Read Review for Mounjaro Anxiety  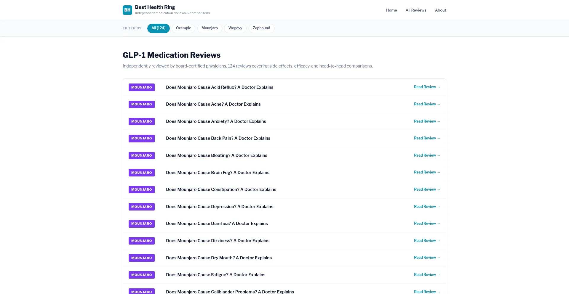(x=427, y=121)
